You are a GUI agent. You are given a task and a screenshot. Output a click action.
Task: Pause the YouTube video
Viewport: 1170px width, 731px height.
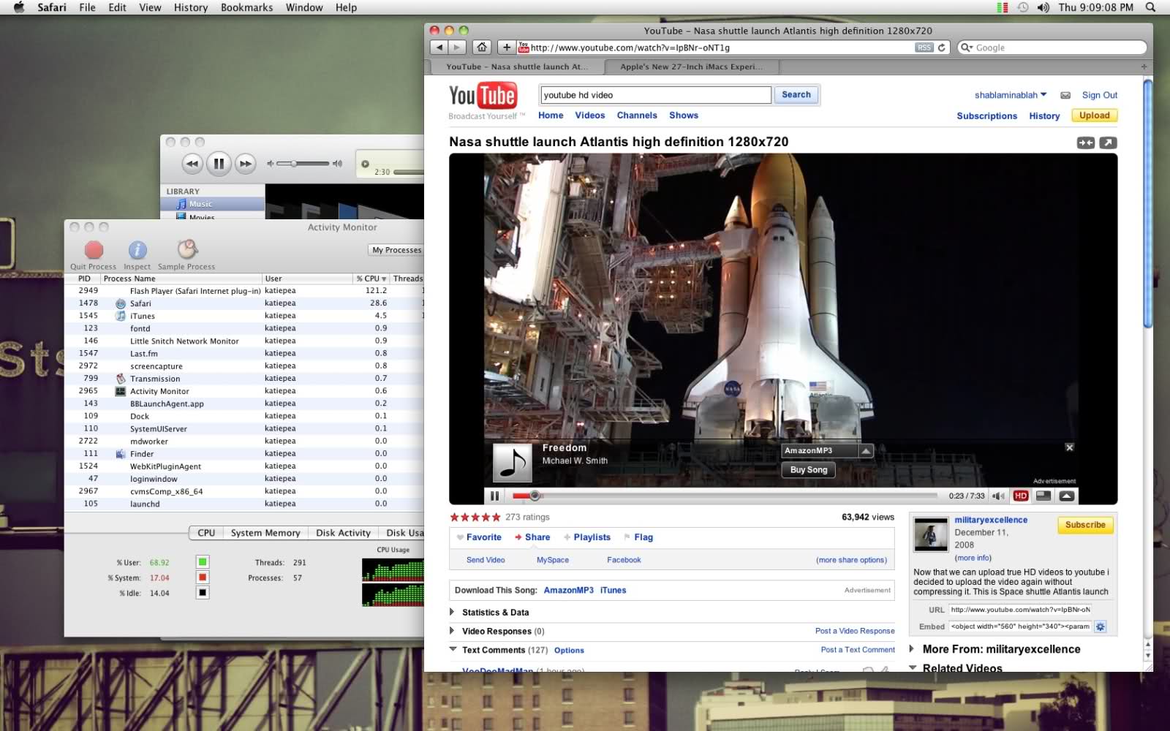coord(495,496)
